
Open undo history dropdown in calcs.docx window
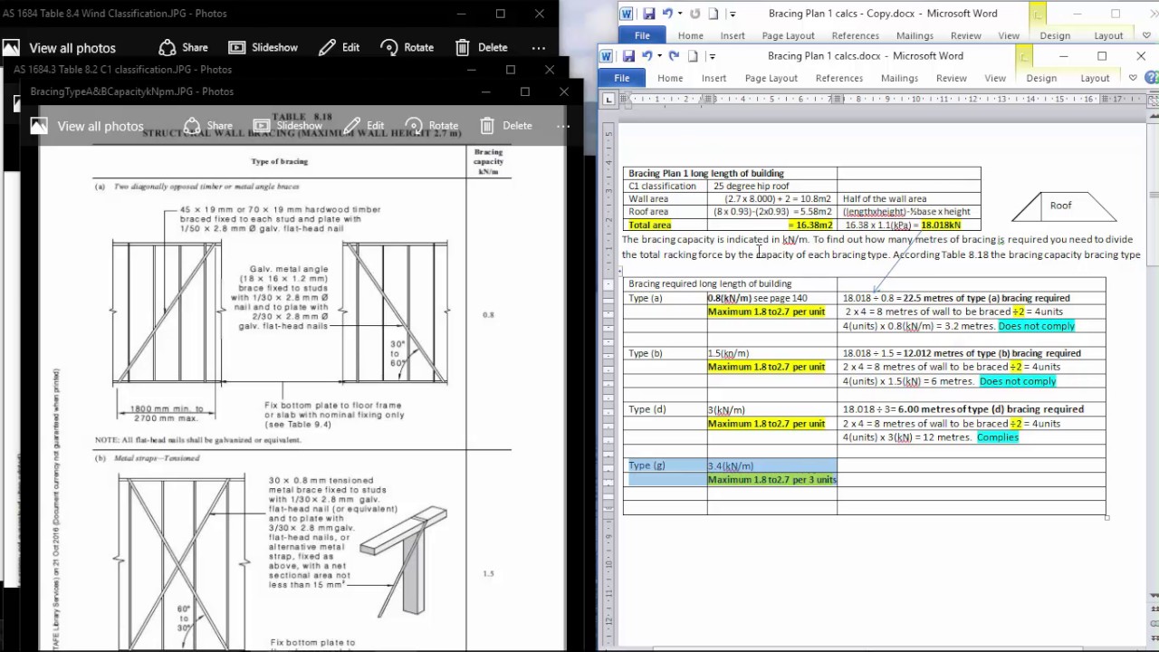click(660, 56)
